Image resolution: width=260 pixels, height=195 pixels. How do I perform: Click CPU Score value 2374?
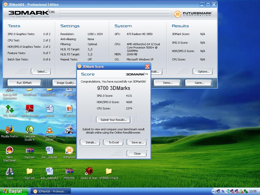[x=129, y=108]
